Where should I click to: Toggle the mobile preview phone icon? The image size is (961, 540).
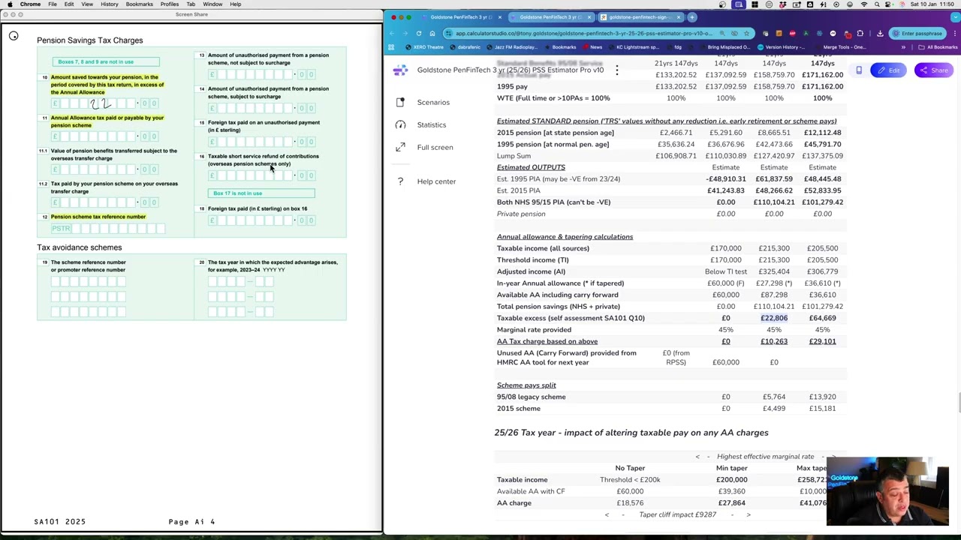click(859, 70)
